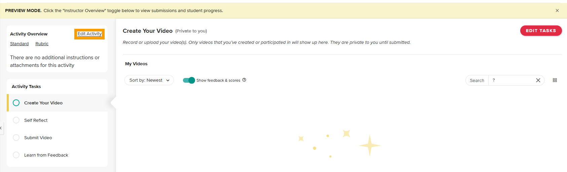The height and width of the screenshot is (172, 567).
Task: Click the Learn from Feedback status circle
Action: (16, 155)
